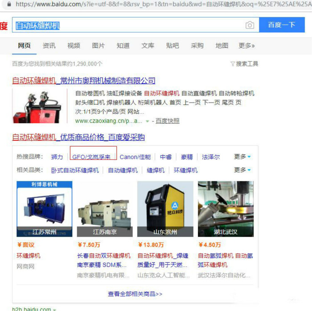Select the 狮力 brand link
Image resolution: width=312 pixels, height=311 pixels.
tap(57, 157)
